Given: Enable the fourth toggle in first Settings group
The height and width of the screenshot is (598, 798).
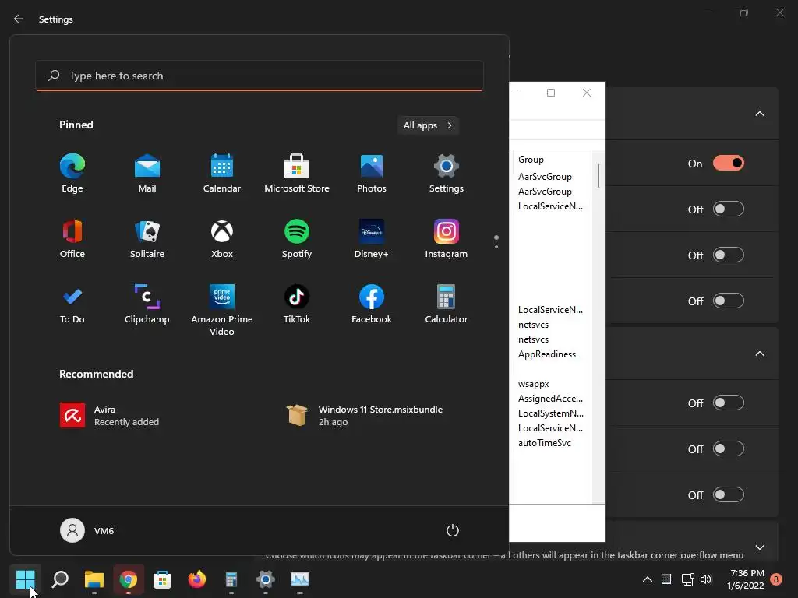Looking at the screenshot, I should [729, 301].
